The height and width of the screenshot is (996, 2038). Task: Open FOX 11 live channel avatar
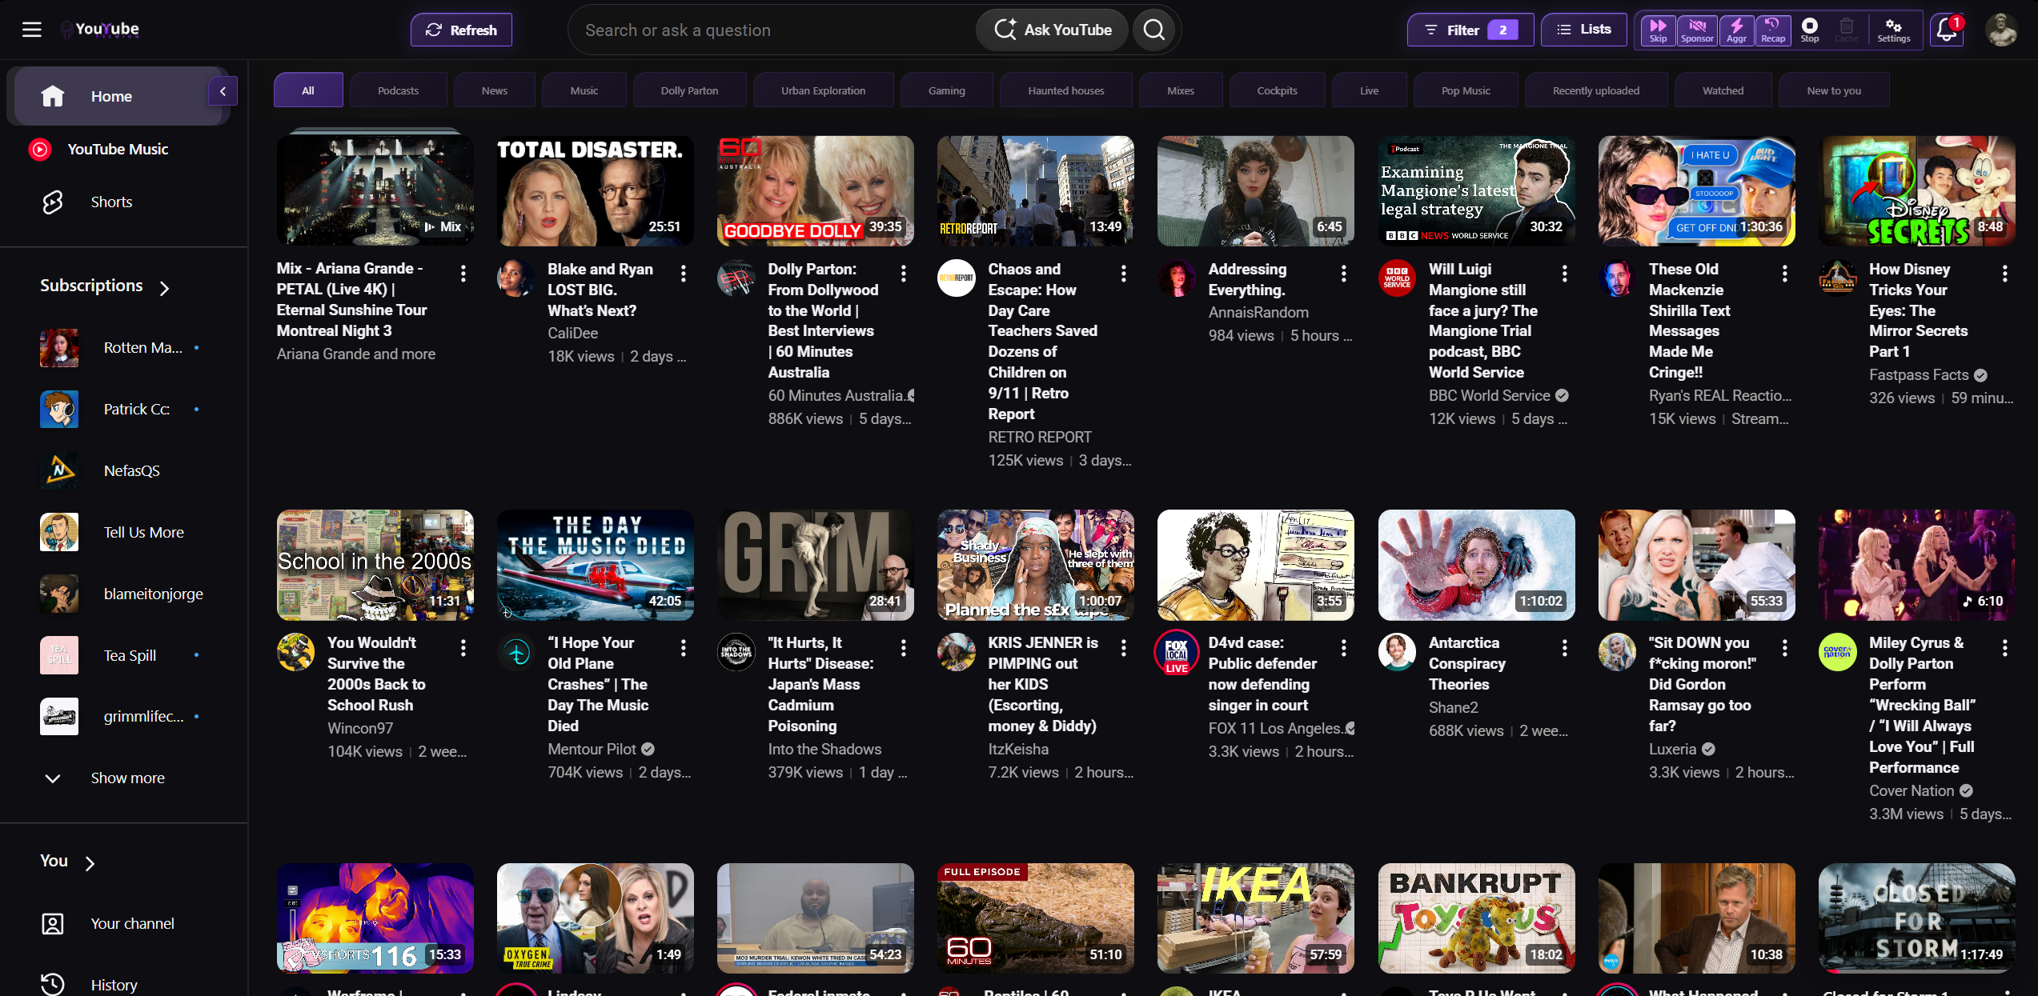pyautogui.click(x=1176, y=653)
